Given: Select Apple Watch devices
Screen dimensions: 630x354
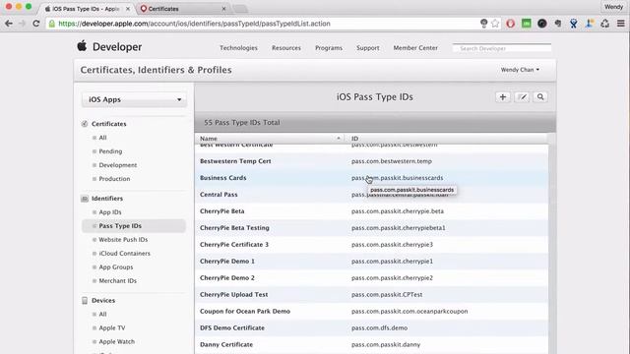Looking at the screenshot, I should (117, 341).
